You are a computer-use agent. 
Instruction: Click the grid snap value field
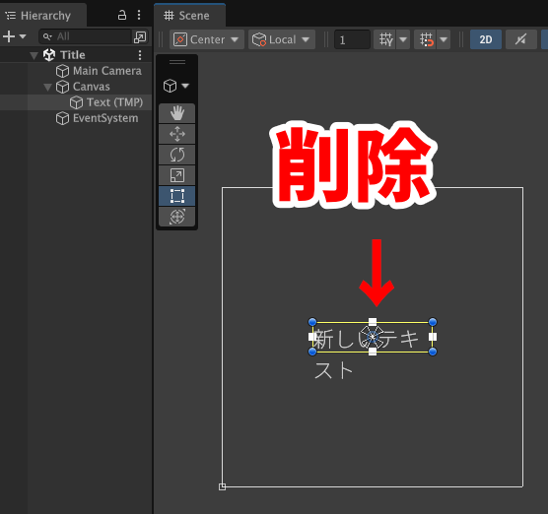(x=352, y=39)
